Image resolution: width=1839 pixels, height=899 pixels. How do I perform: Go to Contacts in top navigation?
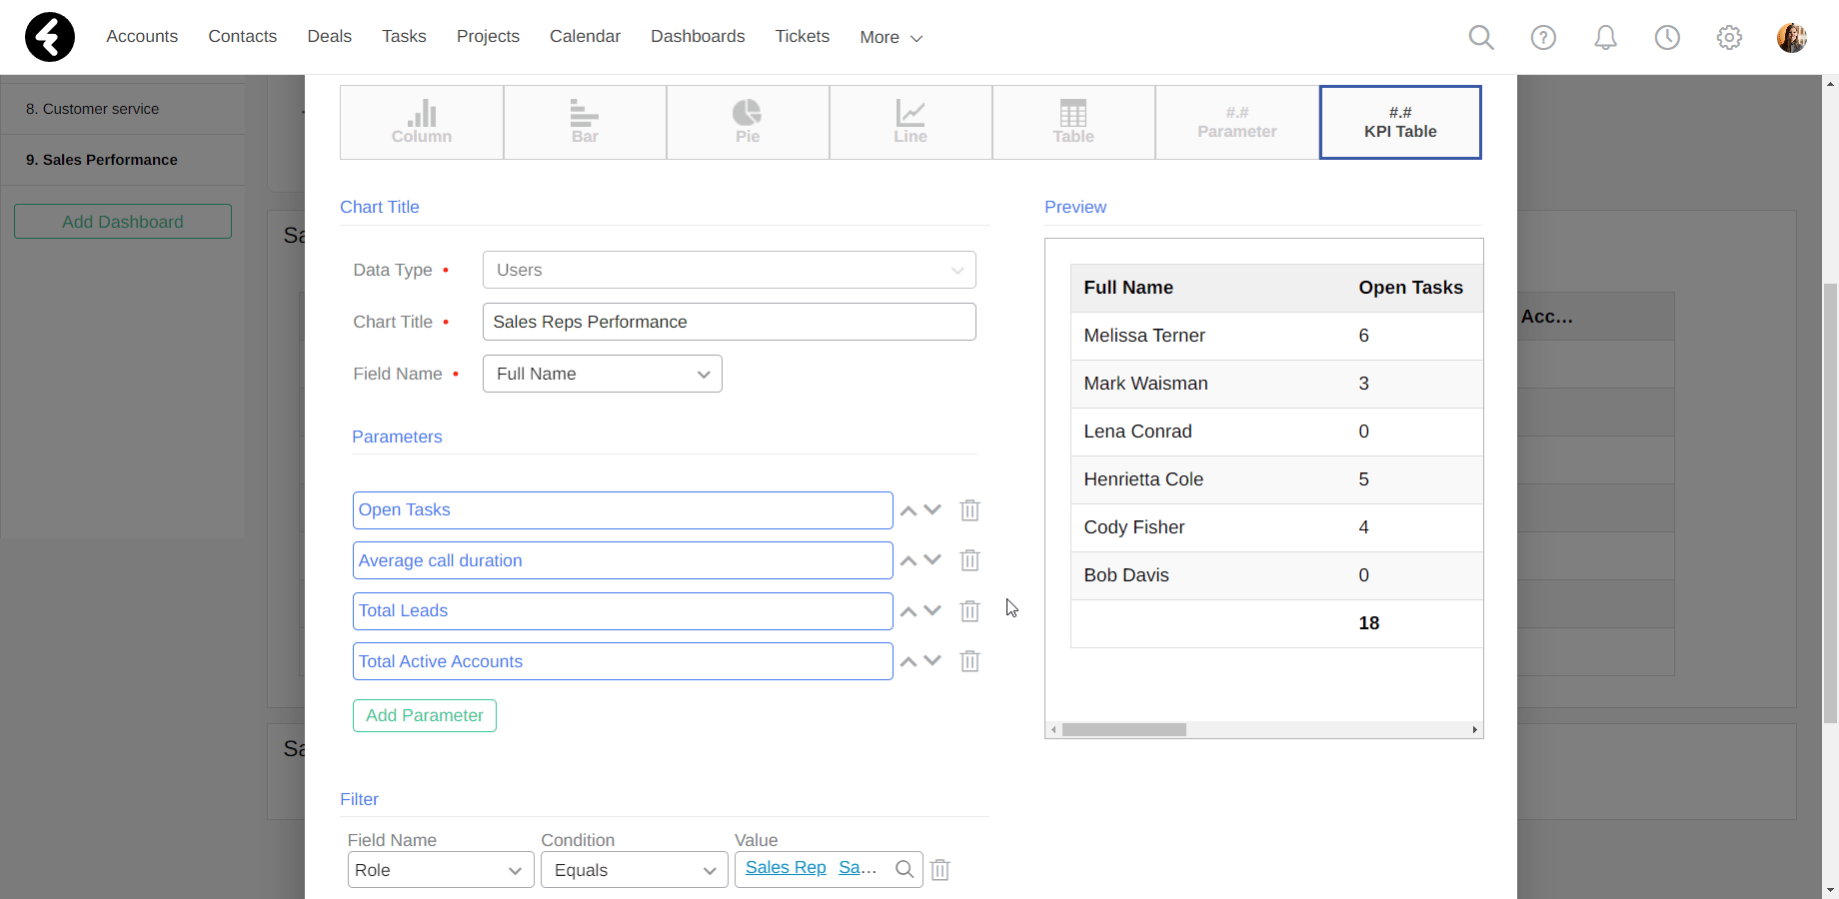[x=243, y=36]
